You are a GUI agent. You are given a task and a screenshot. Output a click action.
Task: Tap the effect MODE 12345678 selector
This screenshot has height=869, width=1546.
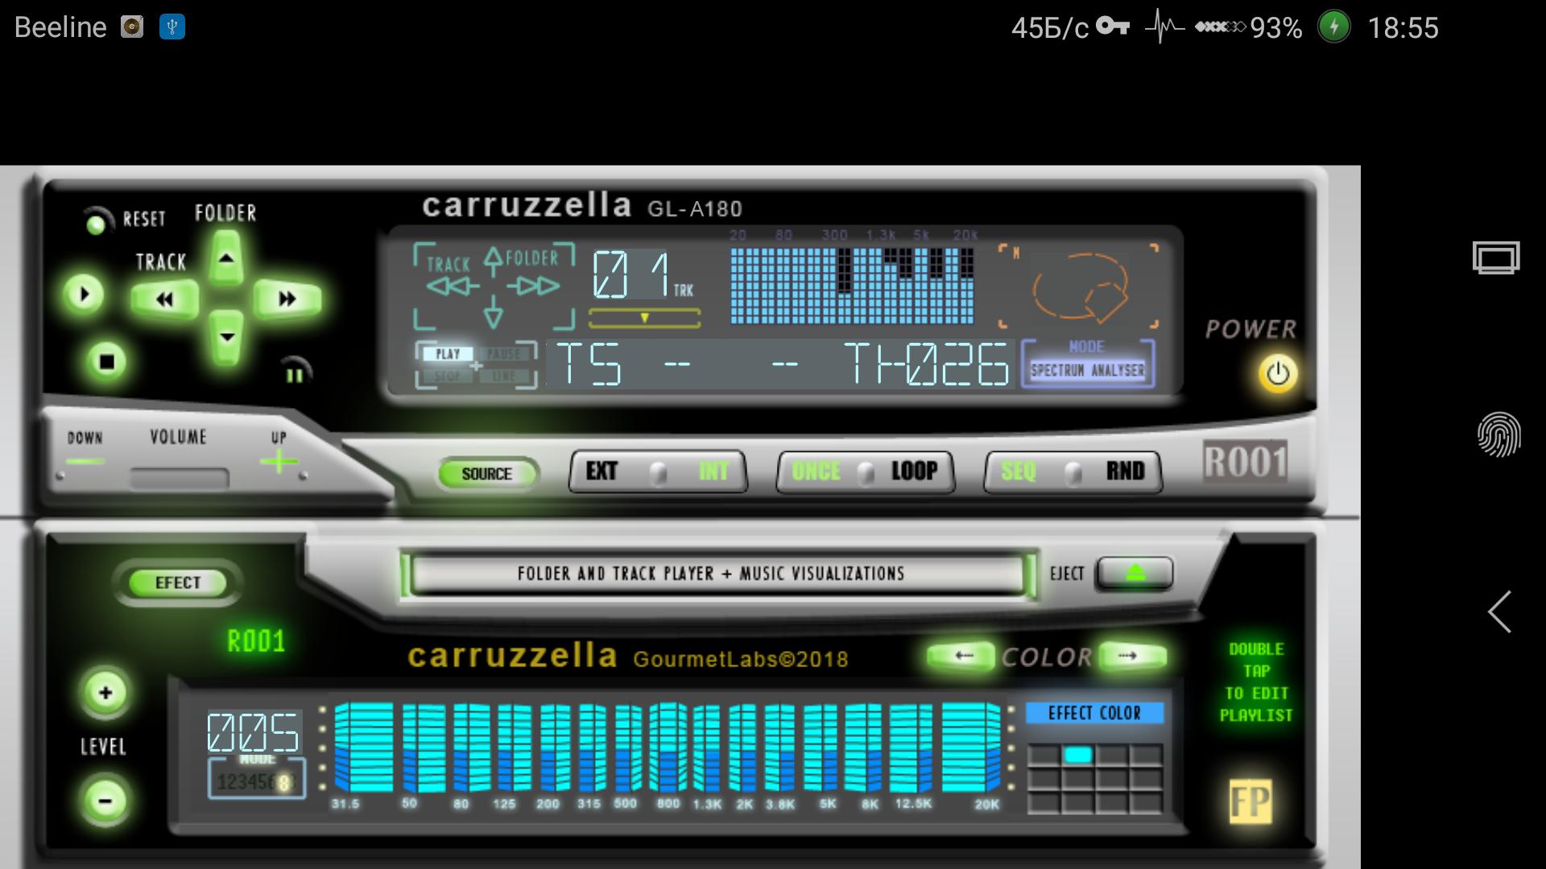(x=256, y=778)
